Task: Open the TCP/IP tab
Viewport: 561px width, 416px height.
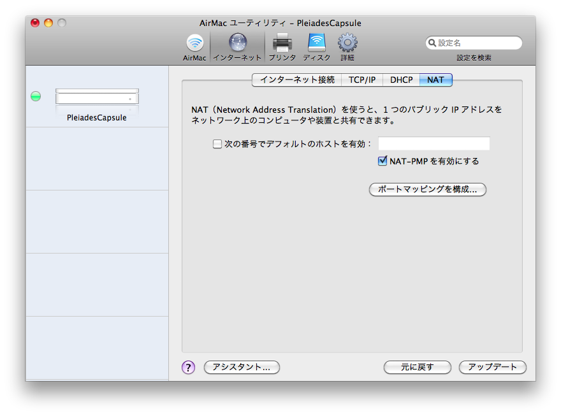Action: point(362,80)
